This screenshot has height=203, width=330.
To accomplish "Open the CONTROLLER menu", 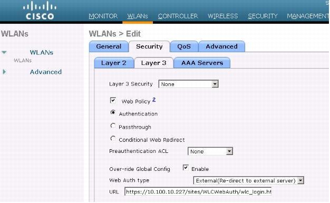I will 178,16.
